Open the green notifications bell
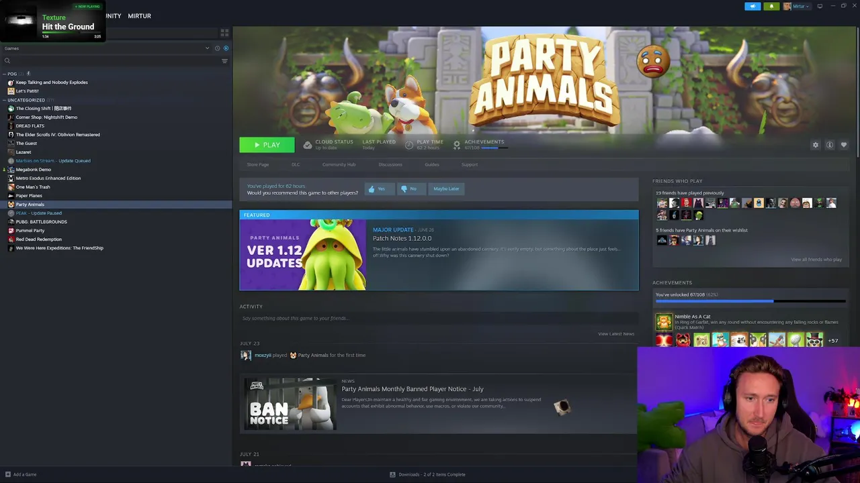860x483 pixels. pos(771,6)
